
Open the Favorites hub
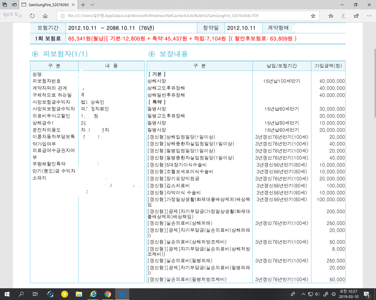pyautogui.click(x=331, y=16)
